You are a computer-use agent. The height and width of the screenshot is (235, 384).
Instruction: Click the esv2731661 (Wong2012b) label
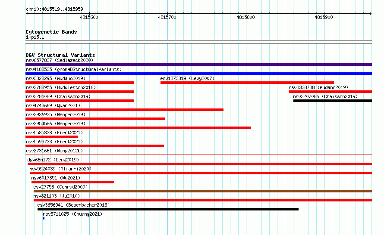[54, 151]
